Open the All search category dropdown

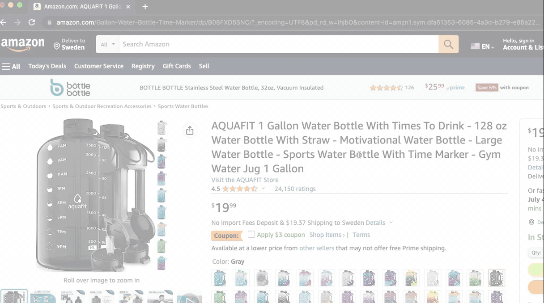[106, 44]
